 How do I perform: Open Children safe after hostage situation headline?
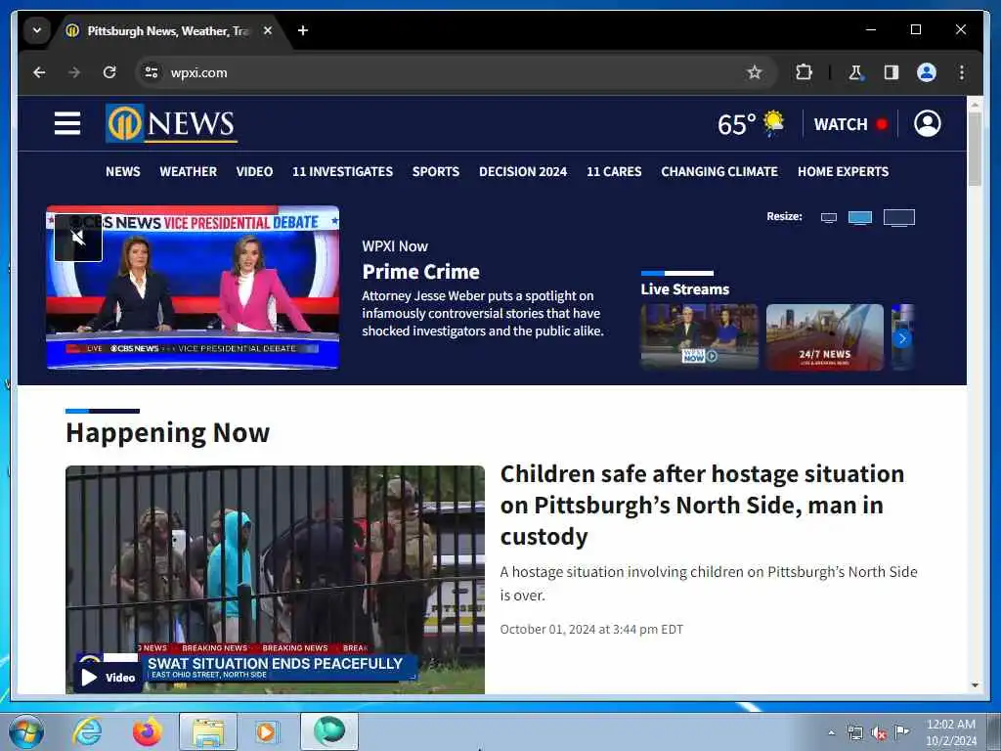tap(702, 506)
